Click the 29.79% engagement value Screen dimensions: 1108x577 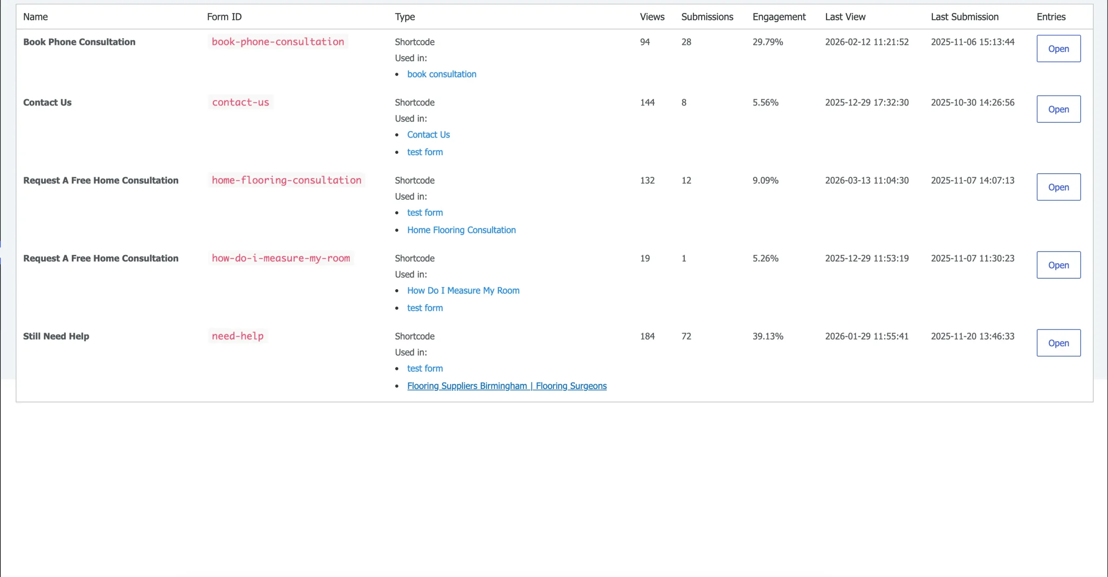768,42
